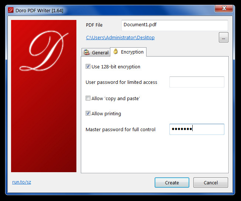
Task: Click the red Doro logo panel
Action: point(44,96)
